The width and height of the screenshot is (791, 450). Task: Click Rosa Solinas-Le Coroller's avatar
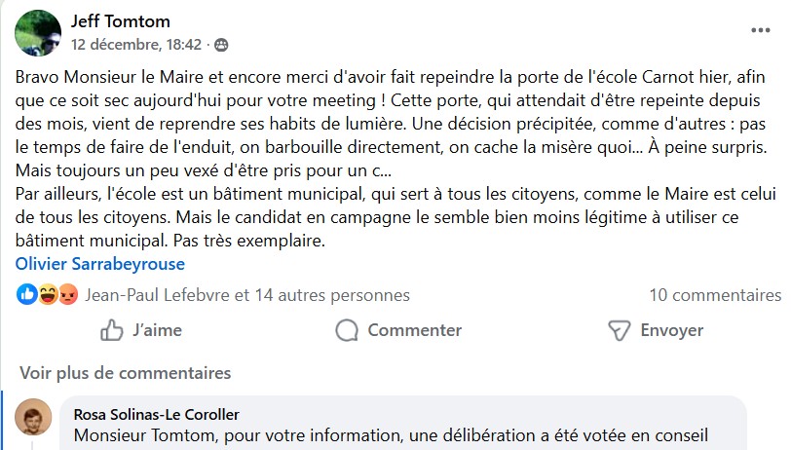pos(34,418)
